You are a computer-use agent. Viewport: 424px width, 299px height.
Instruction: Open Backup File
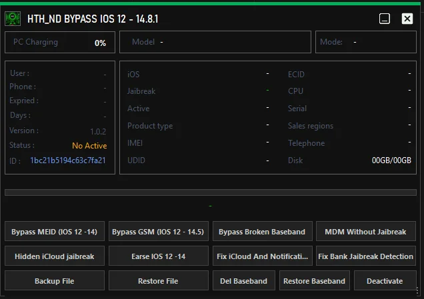[55, 280]
